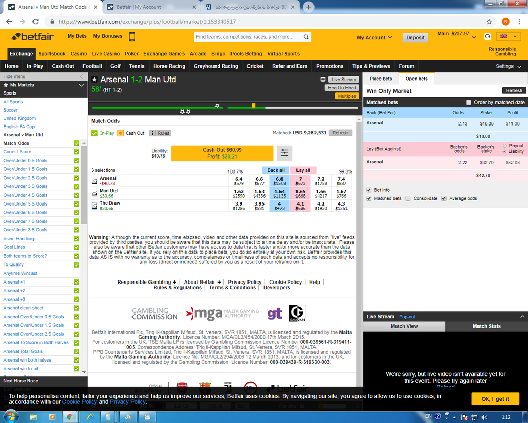Open Chrome menu three dots
This screenshot has height=423, width=528.
[519, 22]
